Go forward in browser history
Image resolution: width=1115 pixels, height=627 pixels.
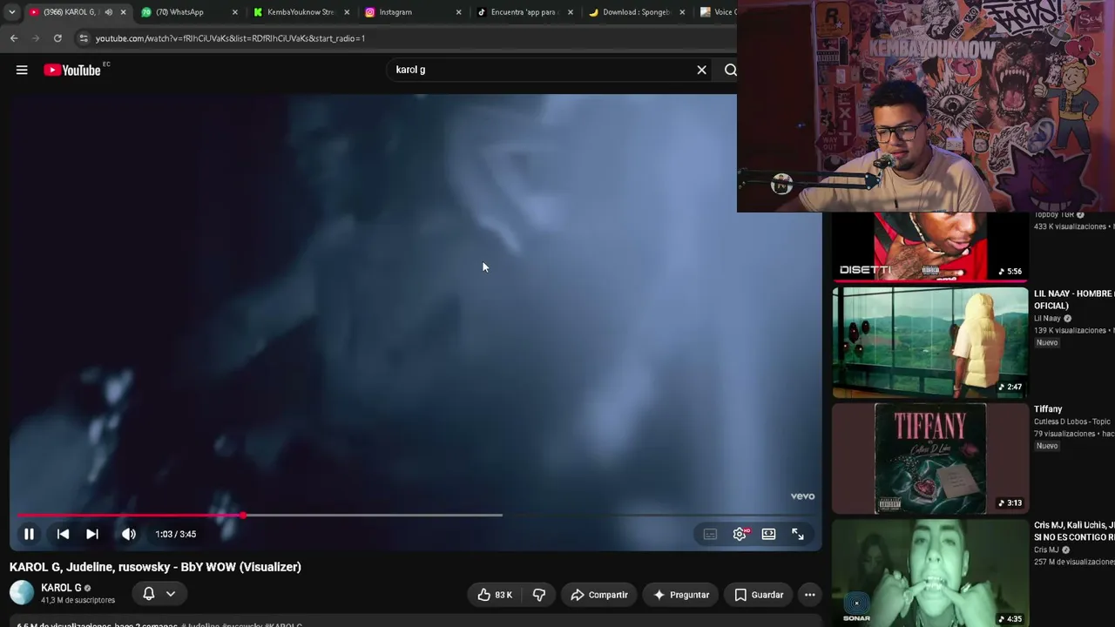click(x=36, y=38)
